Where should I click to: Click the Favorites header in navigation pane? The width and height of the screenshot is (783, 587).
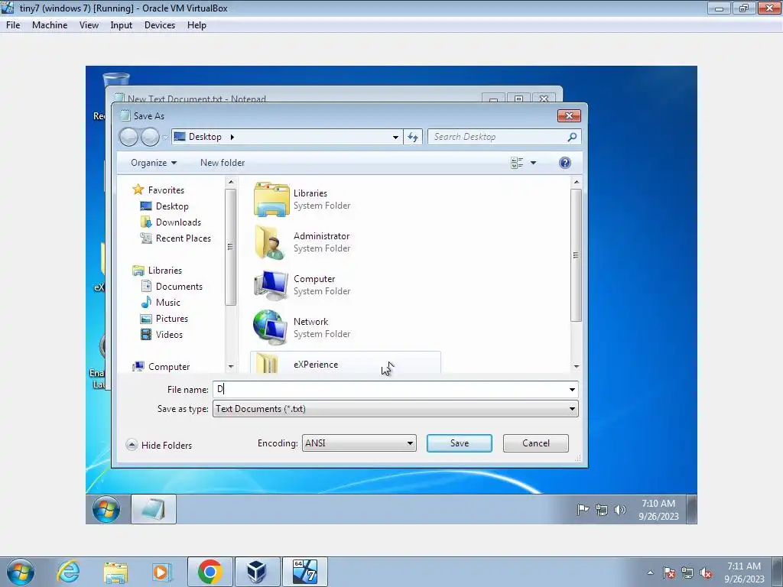(166, 190)
